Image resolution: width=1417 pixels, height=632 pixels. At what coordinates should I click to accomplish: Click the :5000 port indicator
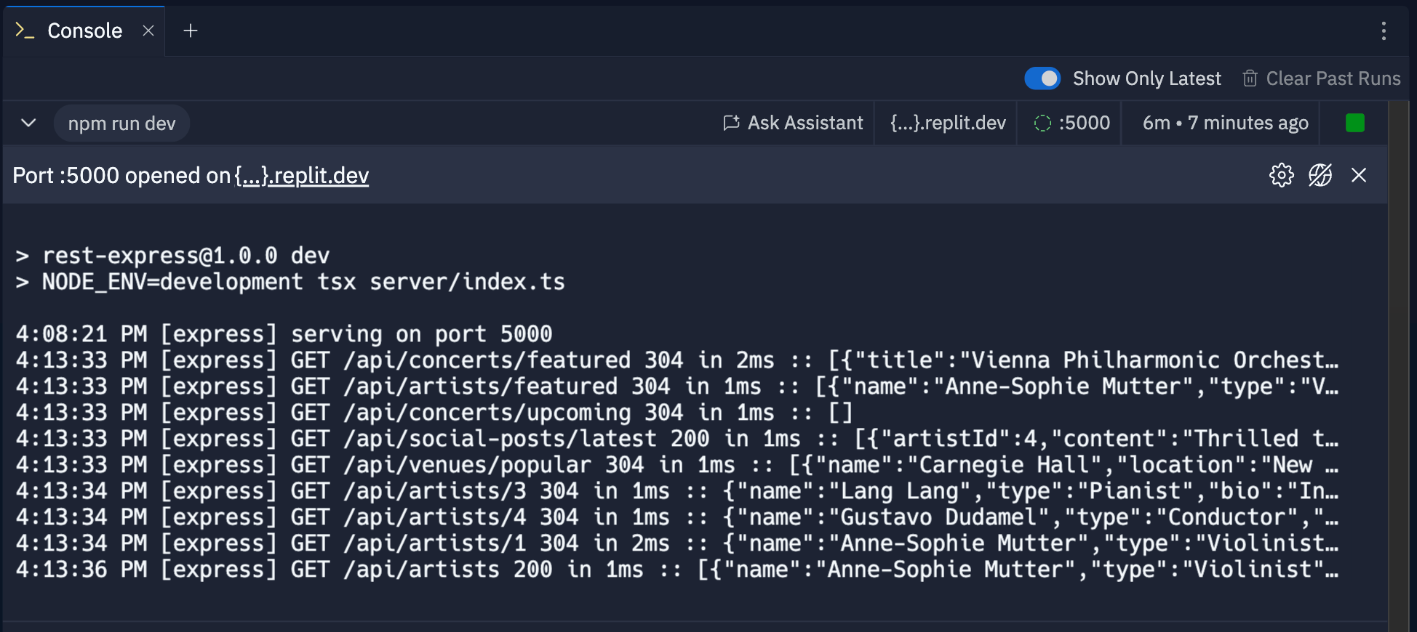pos(1072,123)
